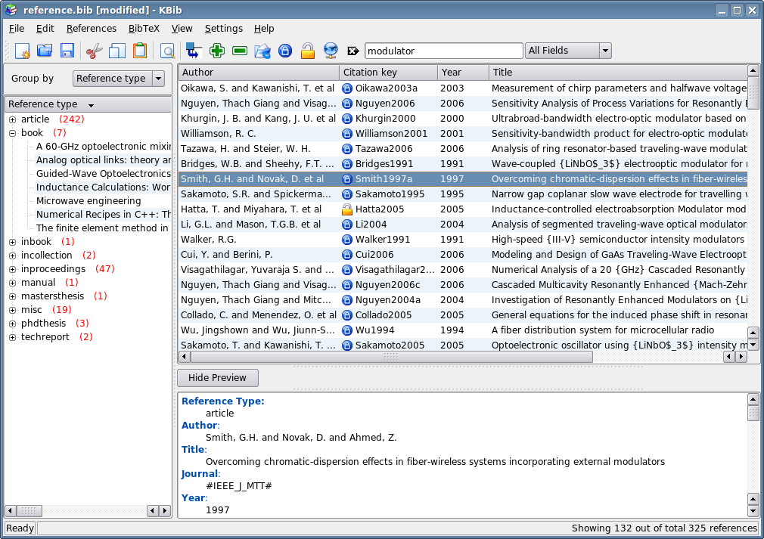Create a new bibliography file
This screenshot has width=764, height=539.
coord(23,50)
